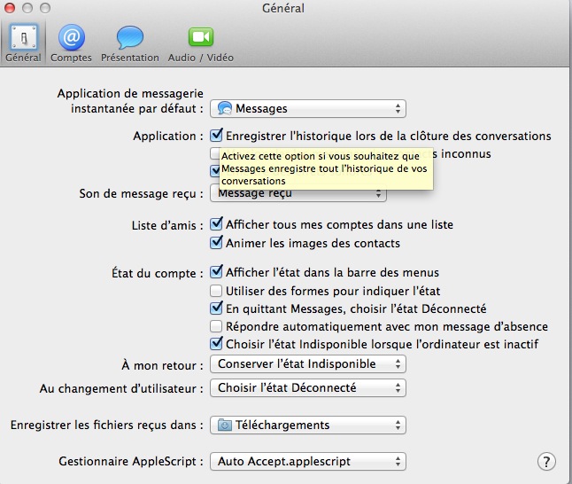Open the Général preferences pane icon
This screenshot has height=484, width=572.
point(22,37)
